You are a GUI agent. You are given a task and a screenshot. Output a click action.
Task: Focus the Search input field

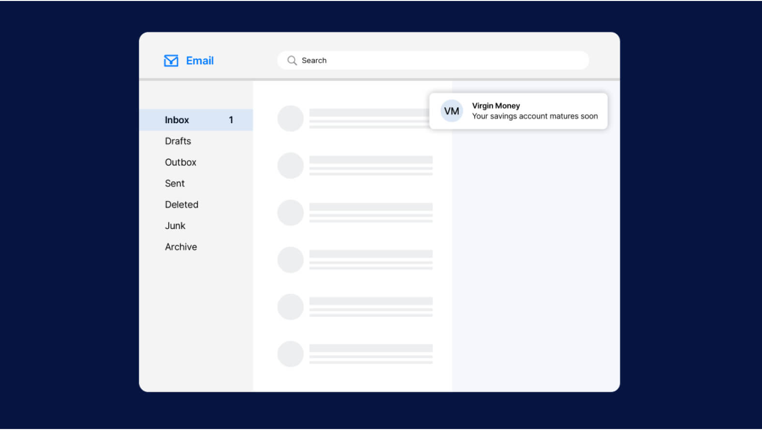435,60
